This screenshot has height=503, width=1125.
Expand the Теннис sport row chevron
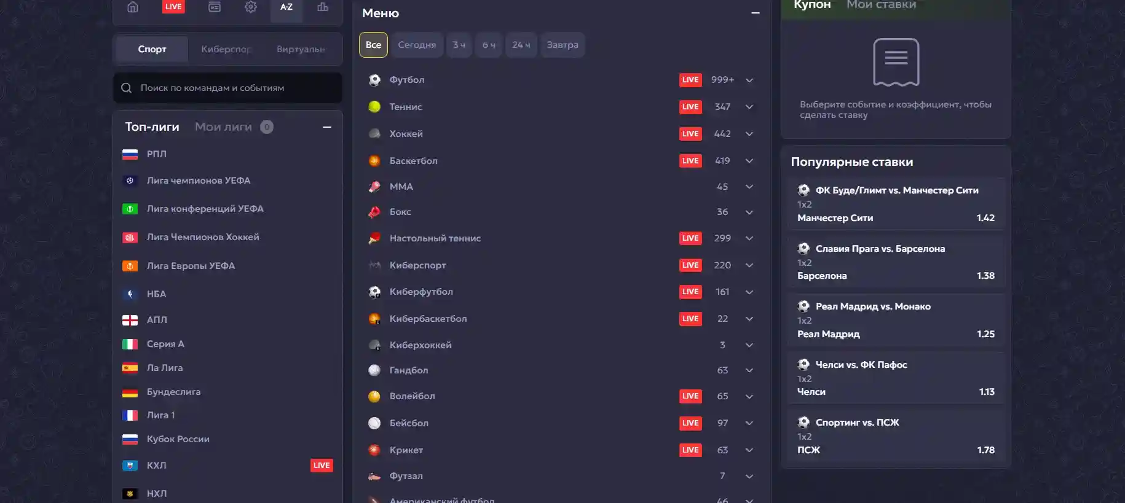click(x=749, y=107)
